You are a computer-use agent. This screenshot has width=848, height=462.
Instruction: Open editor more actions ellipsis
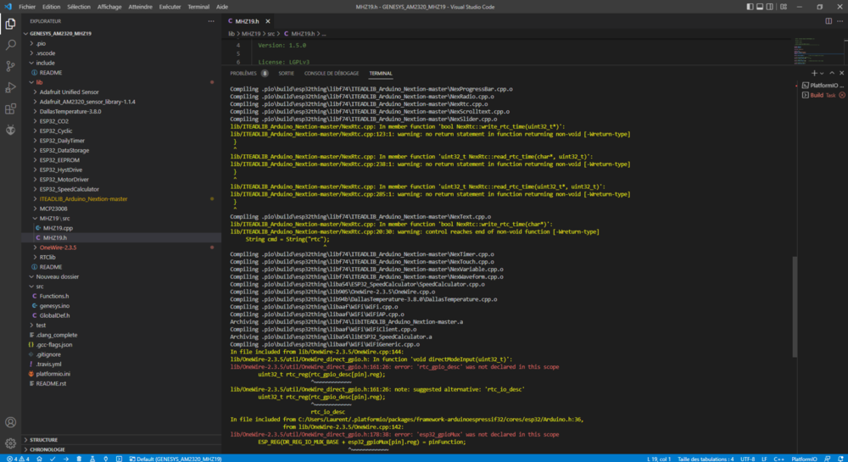840,21
